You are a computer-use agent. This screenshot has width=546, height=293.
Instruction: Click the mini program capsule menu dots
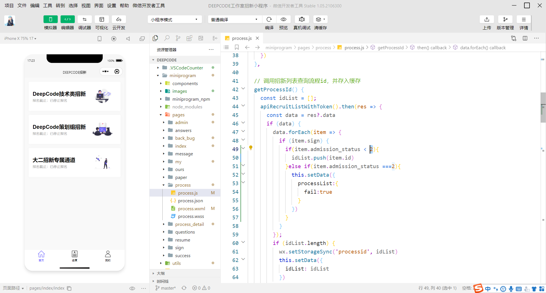[106, 71]
